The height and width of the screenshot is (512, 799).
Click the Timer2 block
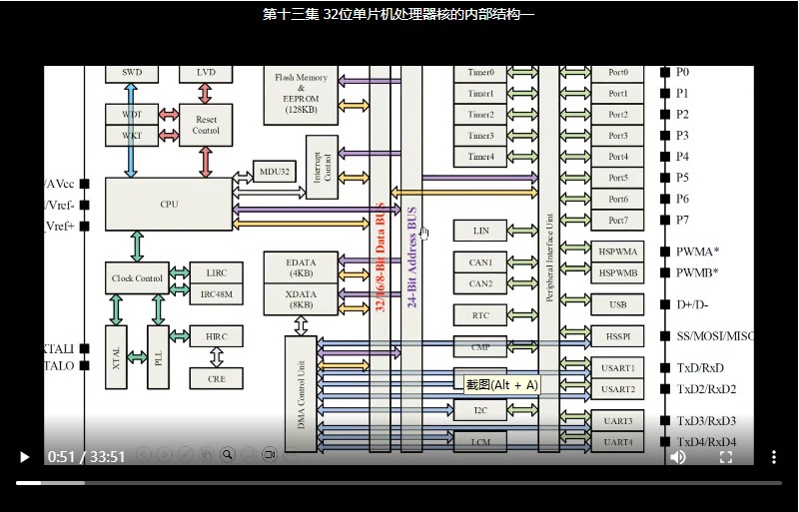480,114
